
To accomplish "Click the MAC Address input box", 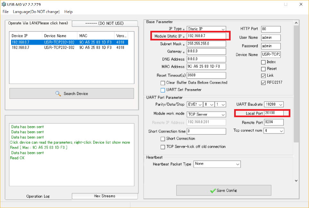I will tap(206, 66).
